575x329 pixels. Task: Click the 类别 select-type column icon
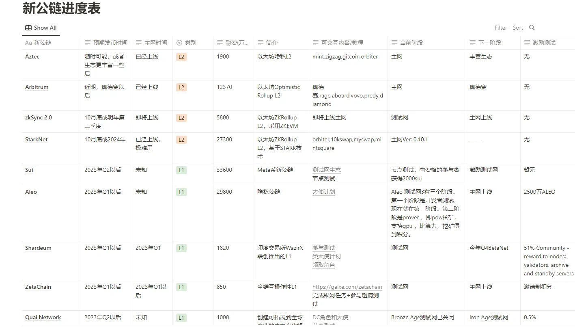coord(179,43)
